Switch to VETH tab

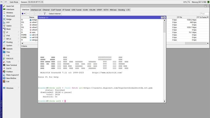pyautogui.click(x=106, y=10)
